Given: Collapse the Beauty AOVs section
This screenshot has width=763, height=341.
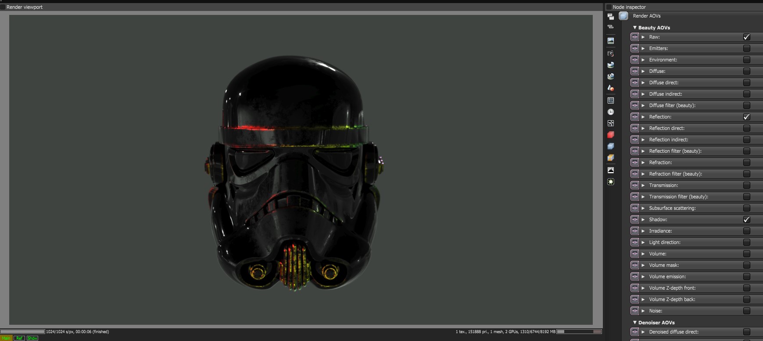Looking at the screenshot, I should coord(634,28).
